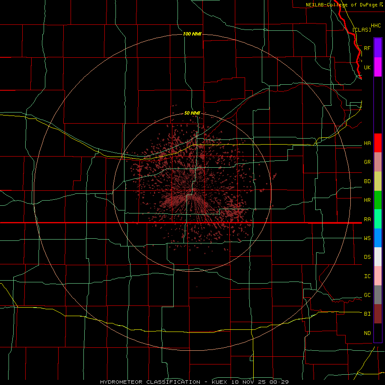This screenshot has height=385, width=385.
Task: Click the UK magenta legend swatch
Action: 378,67
